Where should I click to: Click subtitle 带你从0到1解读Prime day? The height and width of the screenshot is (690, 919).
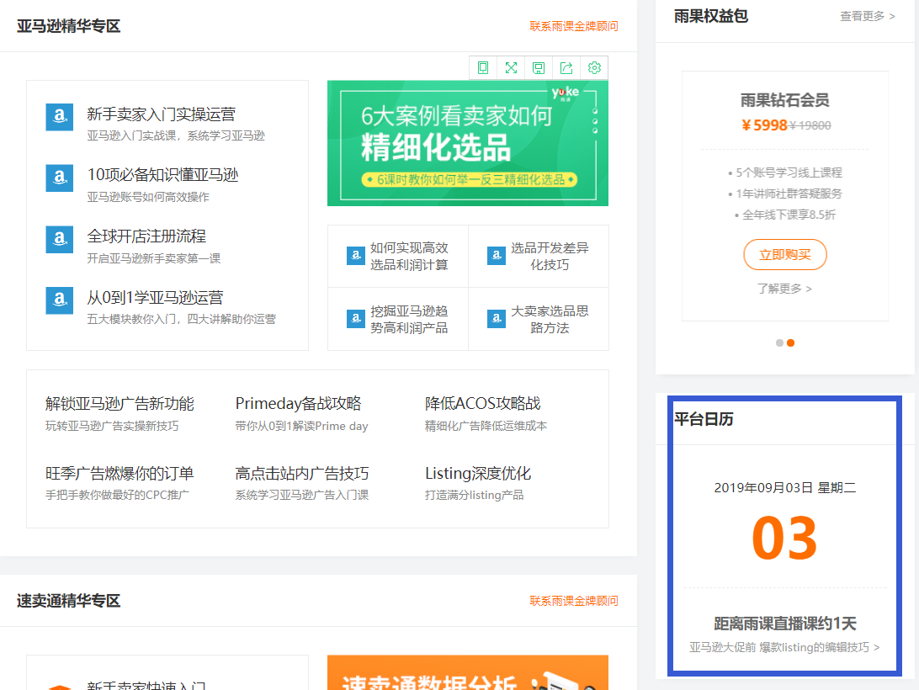tap(301, 426)
